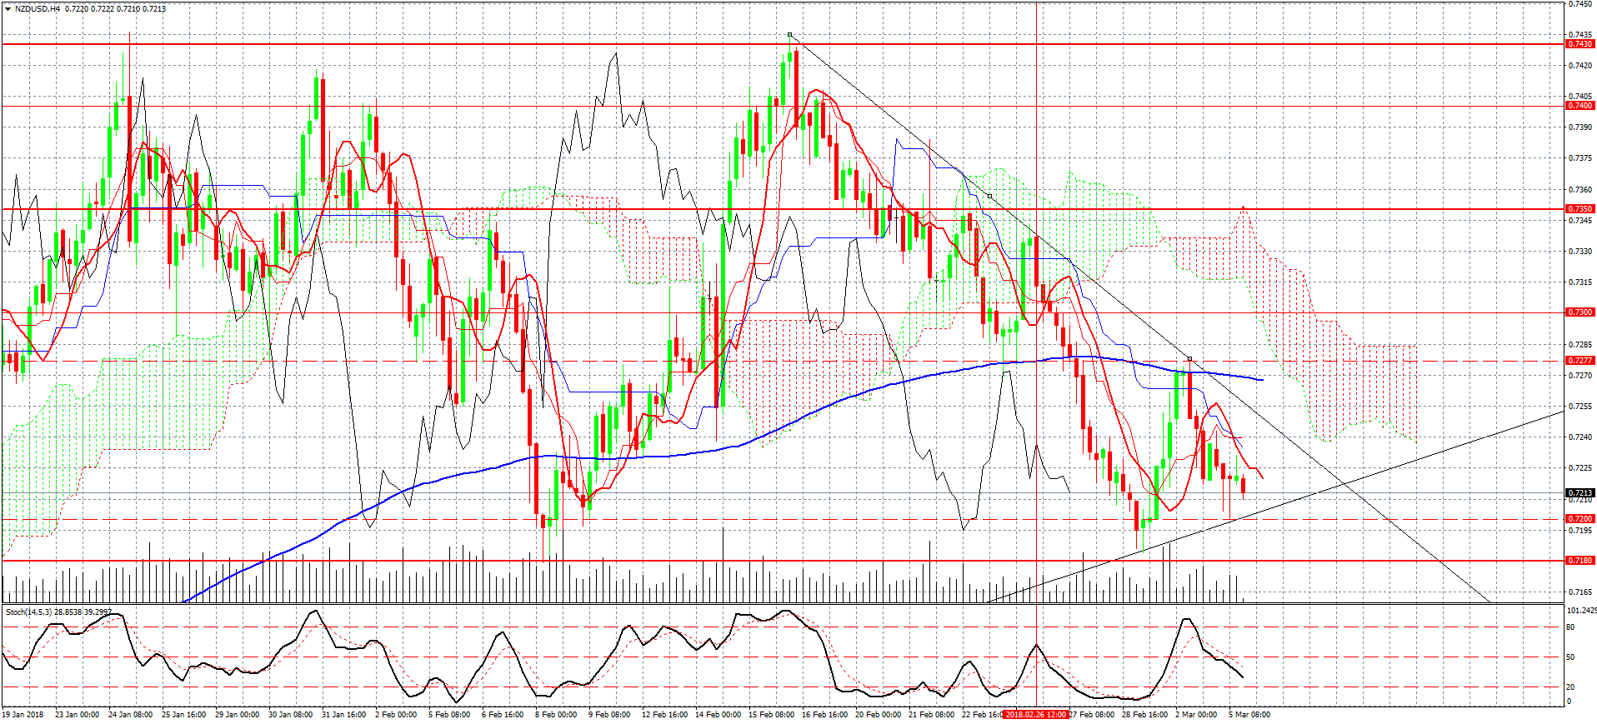1597x724 pixels.
Task: Click the 24 Jan 08:00 time label
Action: point(130,715)
